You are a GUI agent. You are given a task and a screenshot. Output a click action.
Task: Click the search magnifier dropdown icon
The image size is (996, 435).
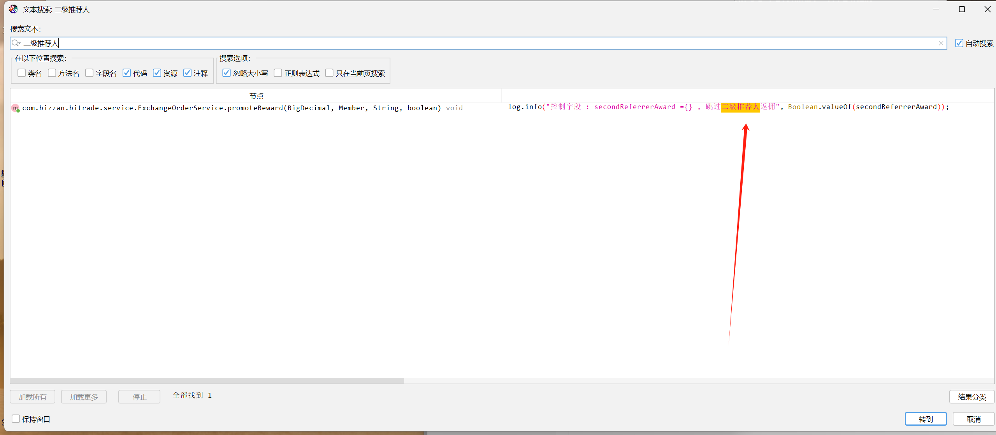coord(16,43)
